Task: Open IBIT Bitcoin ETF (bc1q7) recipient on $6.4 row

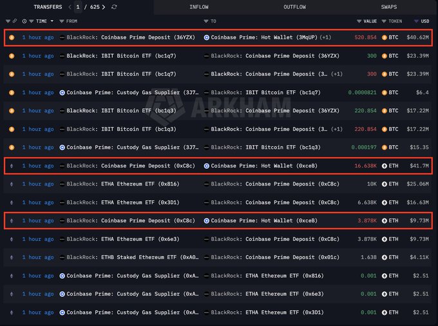Action: click(265, 93)
